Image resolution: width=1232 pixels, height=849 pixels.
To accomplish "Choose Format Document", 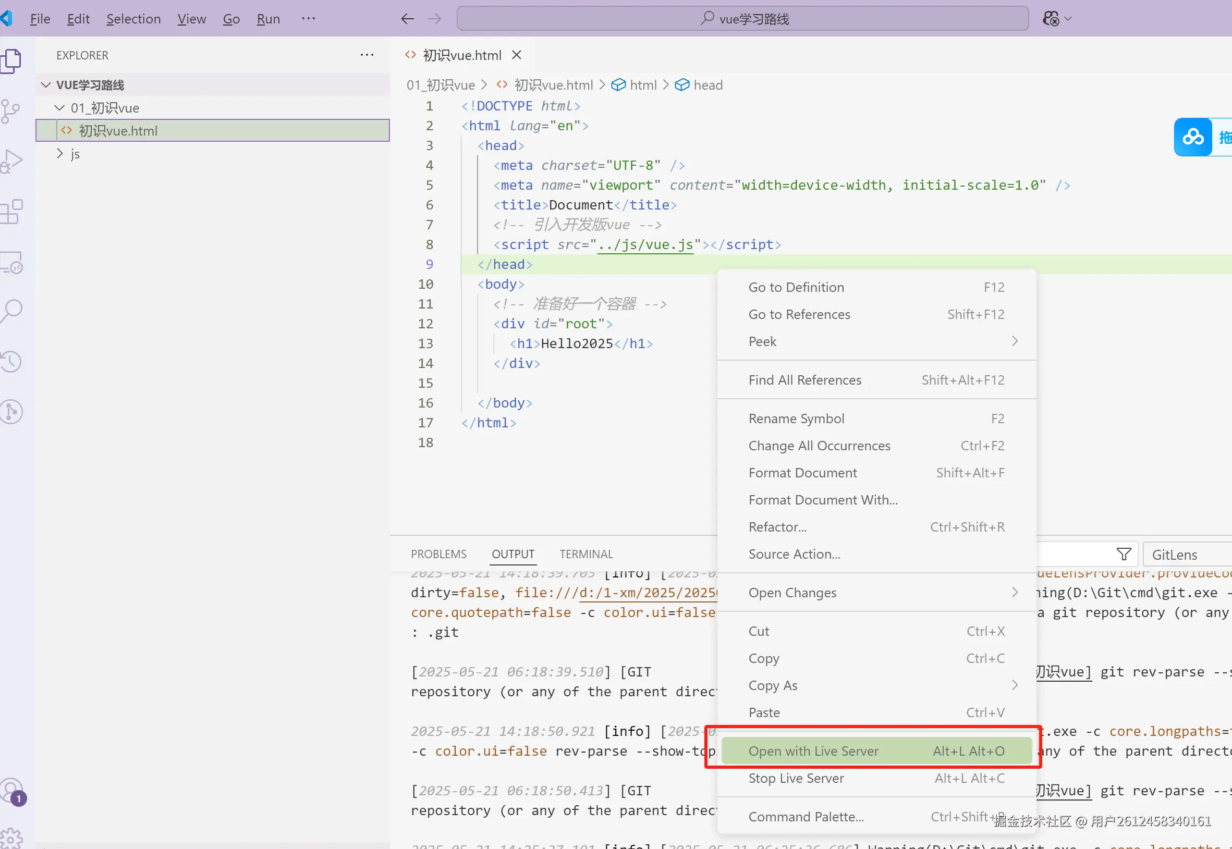I will click(x=876, y=473).
